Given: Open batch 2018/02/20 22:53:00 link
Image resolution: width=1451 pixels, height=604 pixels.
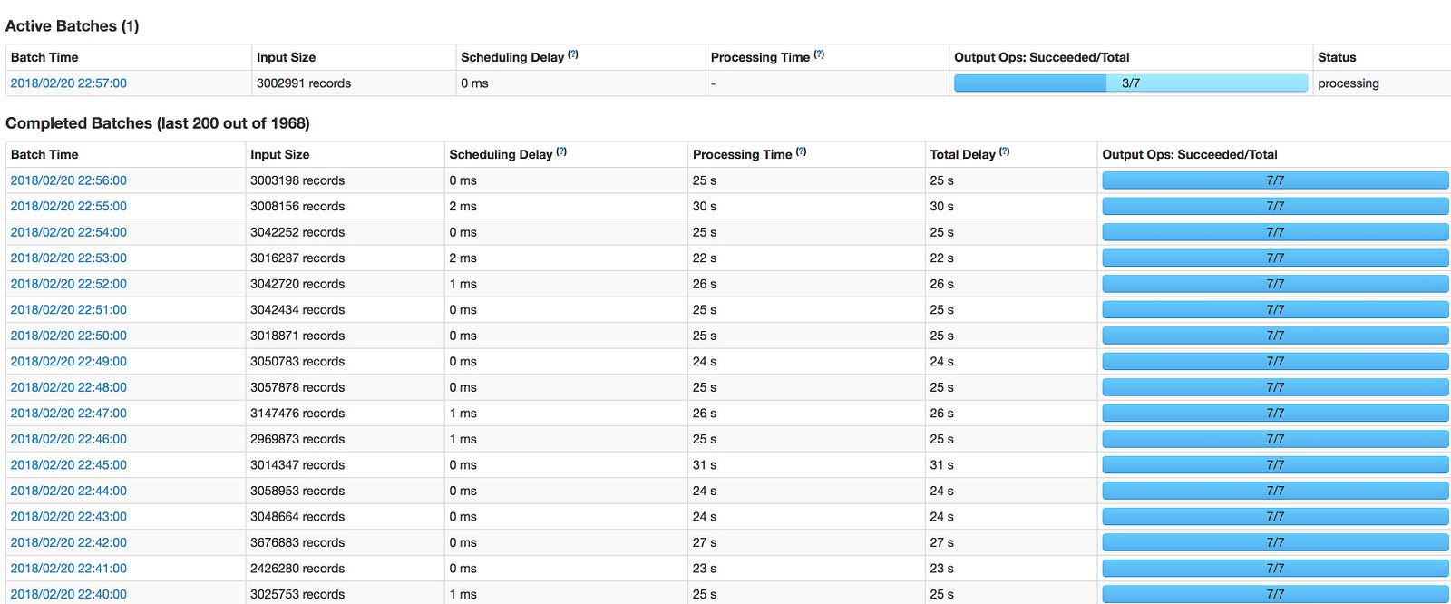Looking at the screenshot, I should (x=69, y=258).
